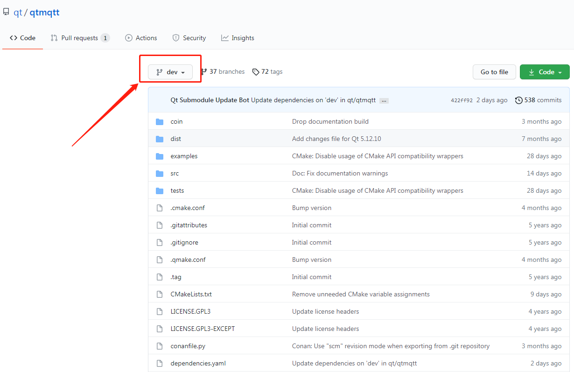Open the Conan 'scm' revision mode commit
The height and width of the screenshot is (372, 574).
(391, 346)
